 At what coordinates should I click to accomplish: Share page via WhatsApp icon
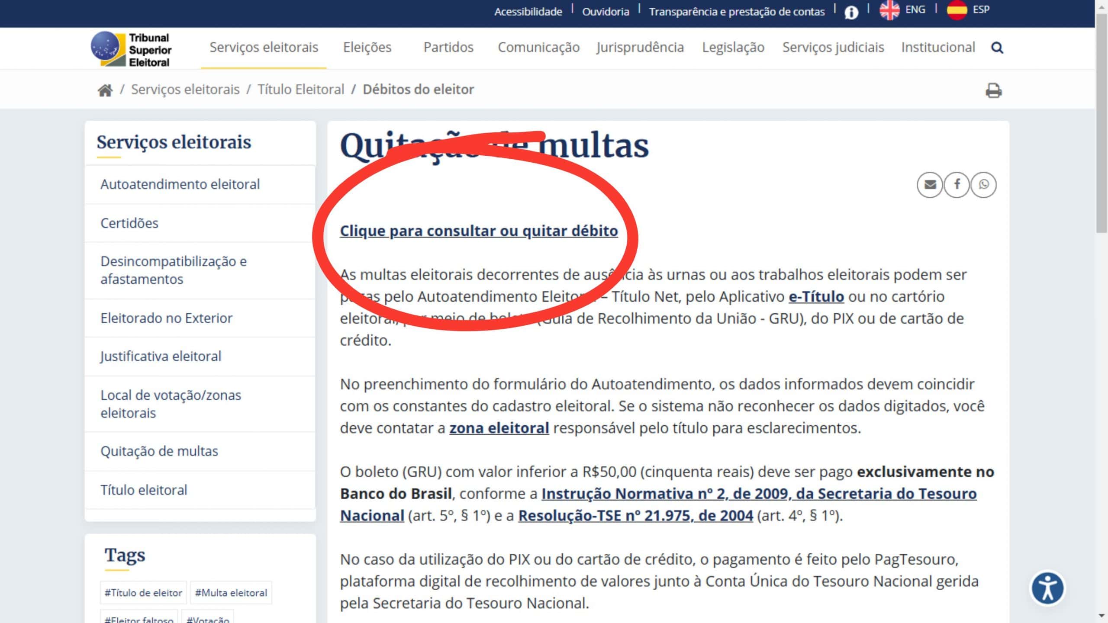click(x=984, y=185)
